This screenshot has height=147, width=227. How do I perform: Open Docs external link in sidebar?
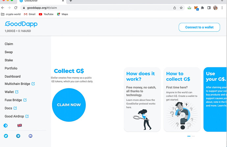coord(11,108)
